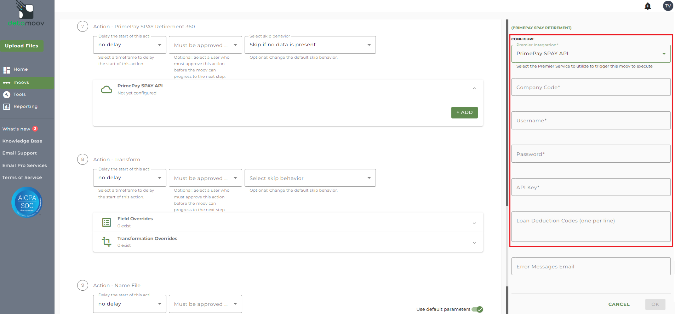Open the Premier Integration dropdown
Image resolution: width=675 pixels, height=314 pixels.
click(591, 54)
